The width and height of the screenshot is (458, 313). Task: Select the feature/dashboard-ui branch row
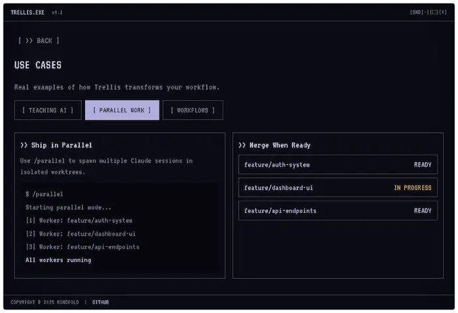[338, 188]
